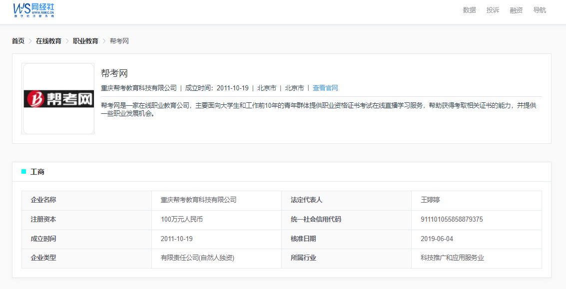Screen dimensions: 566x289
Task: Select 有限责任公司(自然人独资) value
Action: pyautogui.click(x=197, y=258)
